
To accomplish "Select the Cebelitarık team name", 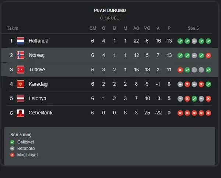I will point(41,113).
